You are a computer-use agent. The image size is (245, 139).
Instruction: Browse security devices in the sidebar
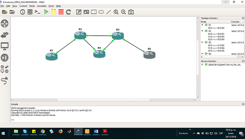pos(5,58)
